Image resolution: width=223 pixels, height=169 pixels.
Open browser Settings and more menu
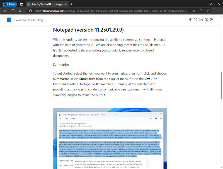[218, 11]
